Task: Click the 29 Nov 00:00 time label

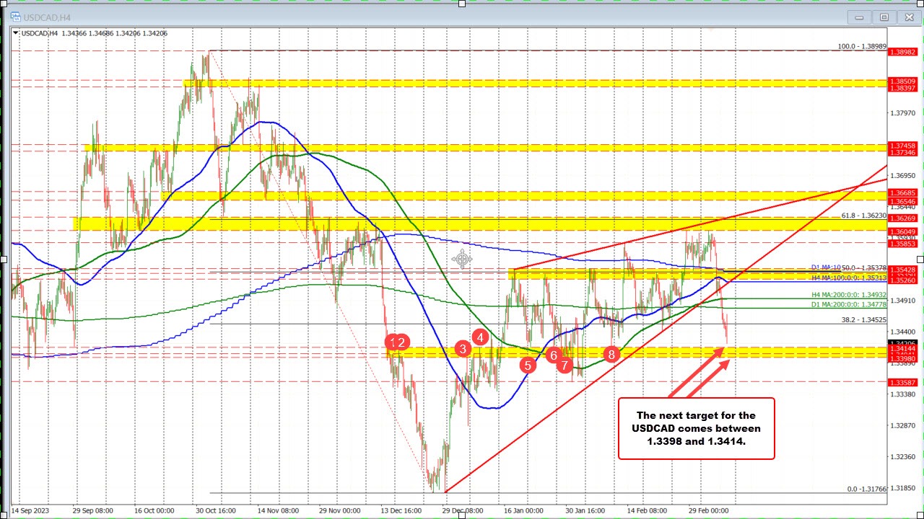Action: (339, 509)
